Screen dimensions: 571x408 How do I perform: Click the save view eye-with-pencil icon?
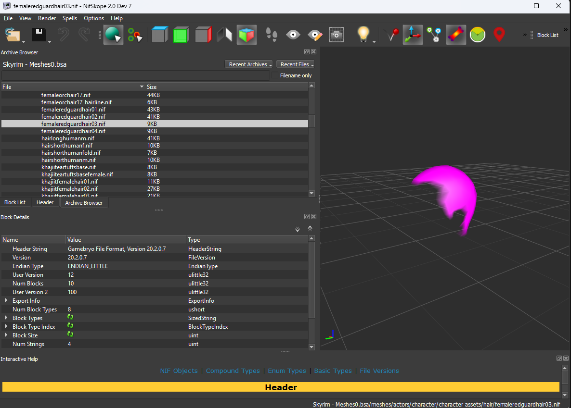pos(315,35)
